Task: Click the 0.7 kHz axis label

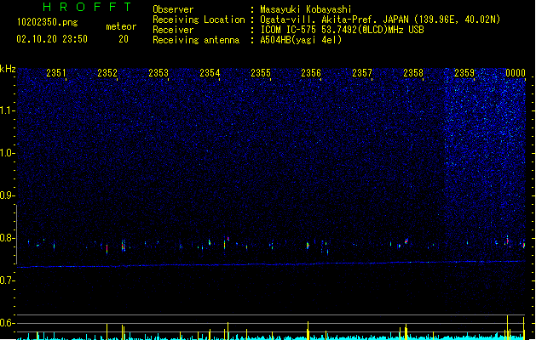Action: click(x=8, y=280)
